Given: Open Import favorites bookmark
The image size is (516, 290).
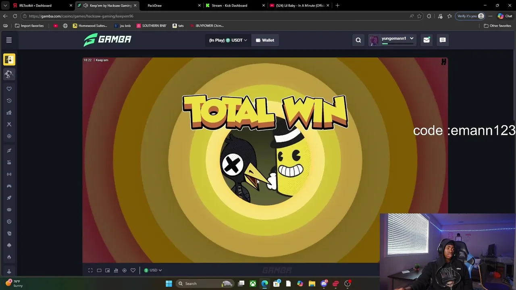Looking at the screenshot, I should pos(29,26).
